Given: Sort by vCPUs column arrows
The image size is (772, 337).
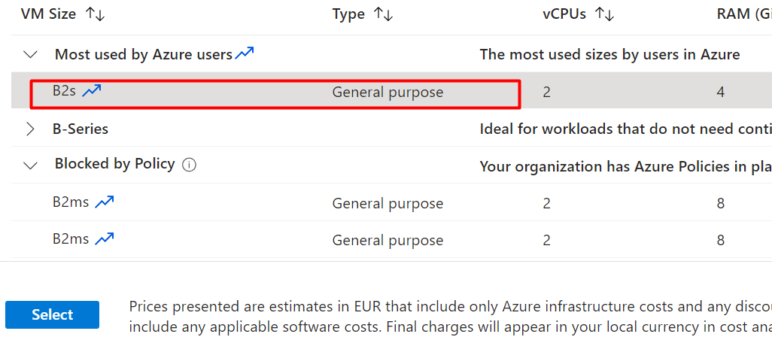Looking at the screenshot, I should (x=605, y=14).
